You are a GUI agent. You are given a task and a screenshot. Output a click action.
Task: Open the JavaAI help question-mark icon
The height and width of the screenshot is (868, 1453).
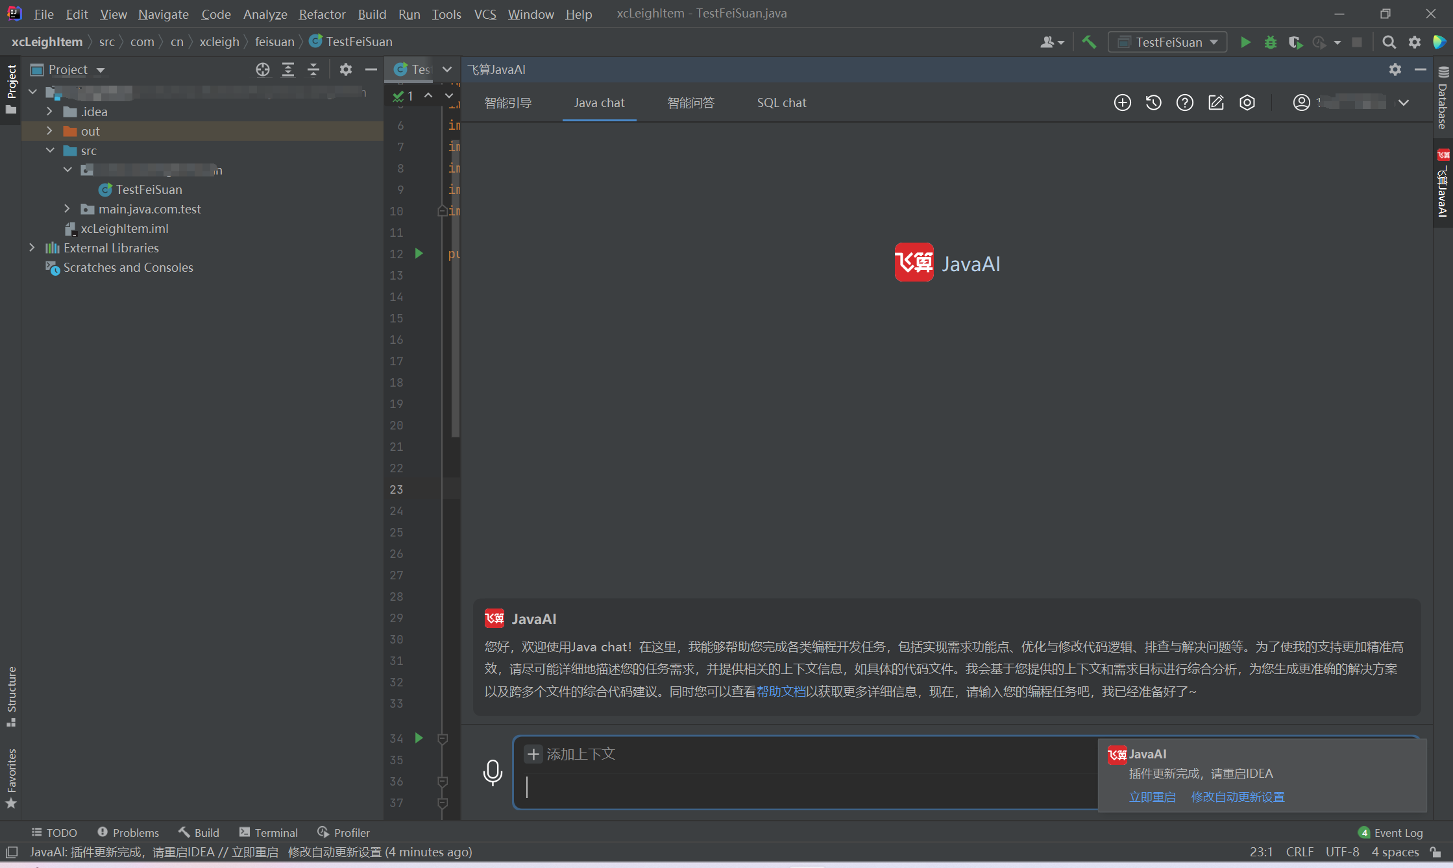click(x=1184, y=102)
